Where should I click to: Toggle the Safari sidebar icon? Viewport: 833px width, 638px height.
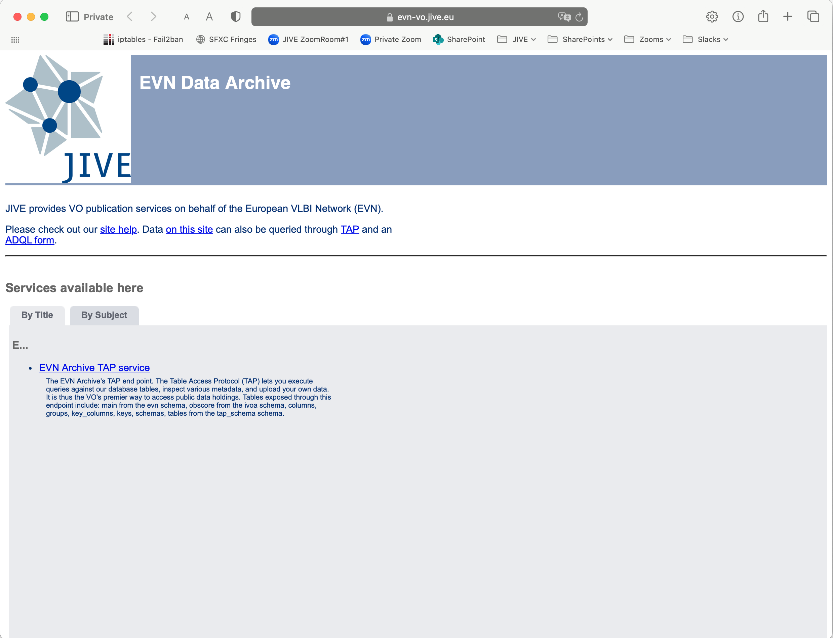pyautogui.click(x=72, y=17)
